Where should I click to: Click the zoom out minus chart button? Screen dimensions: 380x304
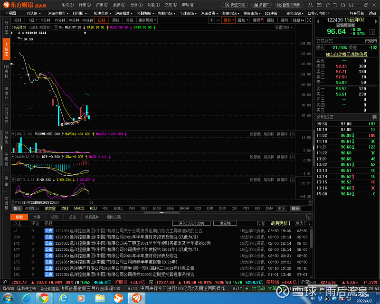[x=218, y=20]
